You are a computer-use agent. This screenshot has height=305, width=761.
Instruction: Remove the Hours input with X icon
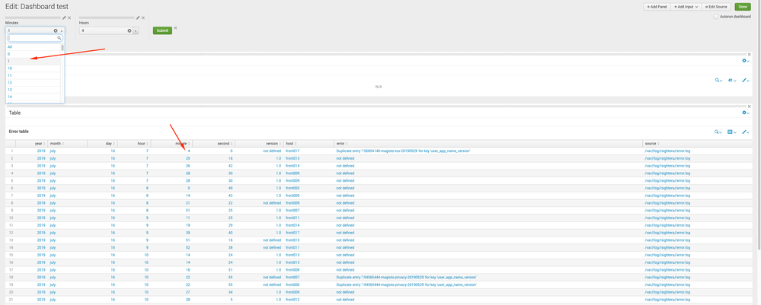pos(143,17)
